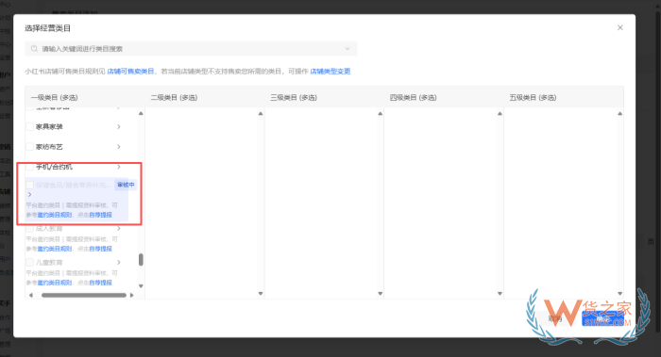Click the blue confirm button at bottom right
The height and width of the screenshot is (357, 661).
click(x=602, y=318)
